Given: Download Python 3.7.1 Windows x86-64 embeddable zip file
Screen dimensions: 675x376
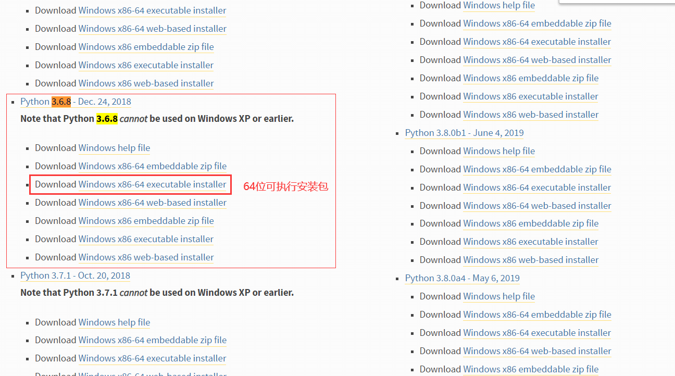Looking at the screenshot, I should click(x=153, y=340).
